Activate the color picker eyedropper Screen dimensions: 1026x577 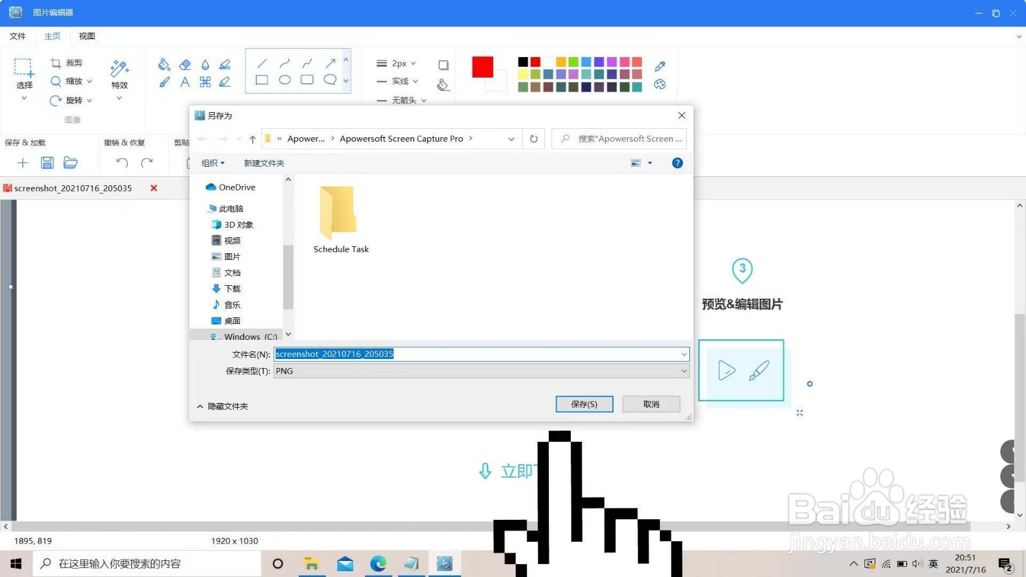[660, 66]
